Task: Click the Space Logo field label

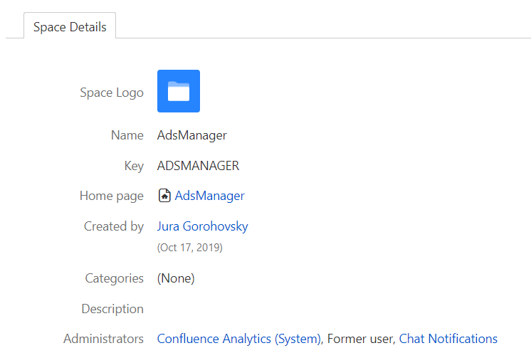Action: click(112, 93)
